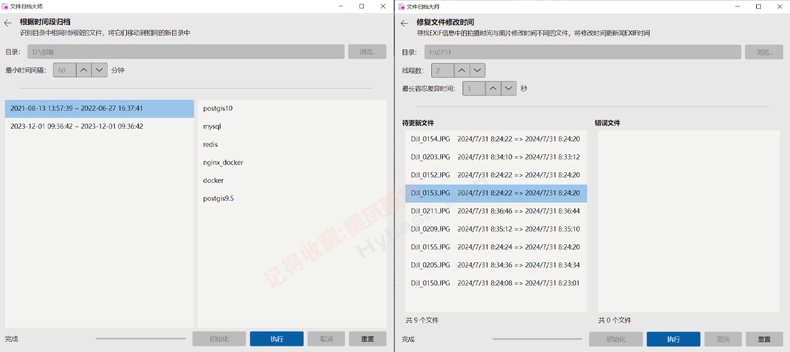This screenshot has width=790, height=352.
Task: Click the left window's progress bar
Action: [140, 339]
